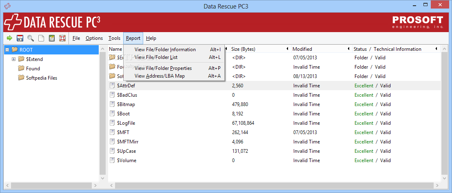The height and width of the screenshot is (193, 452).
Task: Click the Modified column sort arrow
Action: [348, 49]
